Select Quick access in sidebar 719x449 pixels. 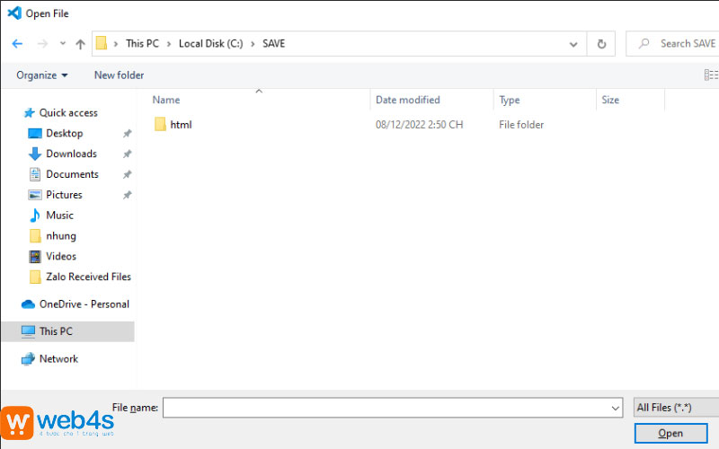(x=68, y=113)
